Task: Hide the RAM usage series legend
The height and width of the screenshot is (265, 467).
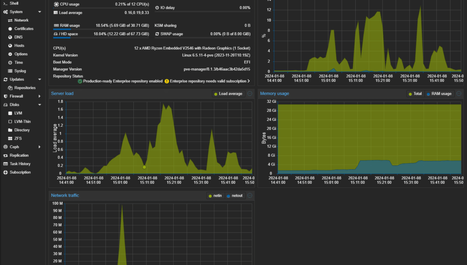Action: (439, 94)
